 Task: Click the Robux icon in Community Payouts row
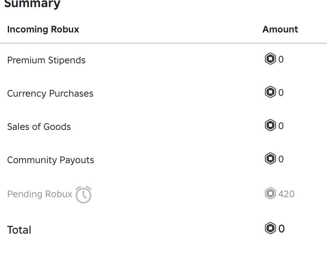point(270,158)
